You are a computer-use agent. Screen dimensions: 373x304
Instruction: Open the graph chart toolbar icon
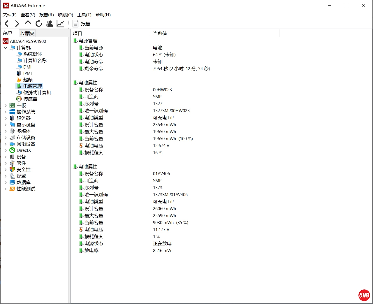point(60,24)
